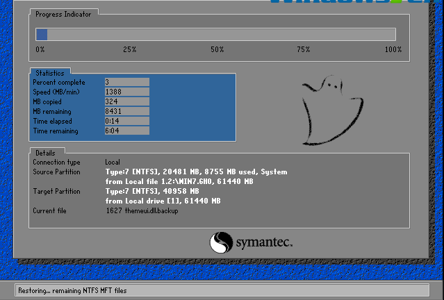Select the Speed (MB/min) value field
Screen dimensions: 444x300
click(126, 92)
